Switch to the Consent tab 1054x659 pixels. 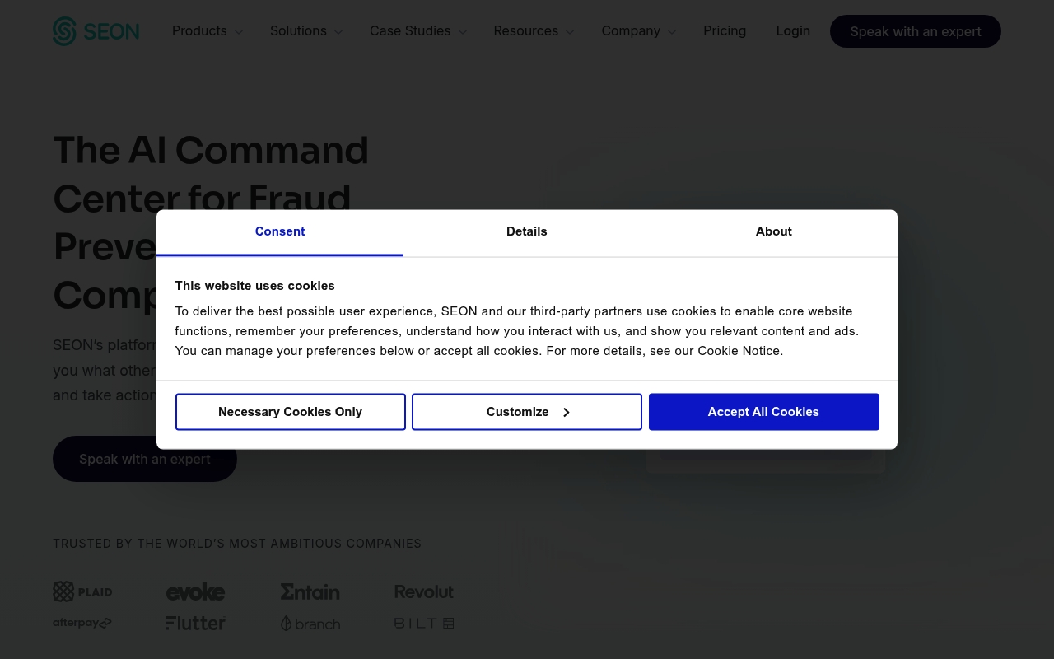click(x=280, y=232)
